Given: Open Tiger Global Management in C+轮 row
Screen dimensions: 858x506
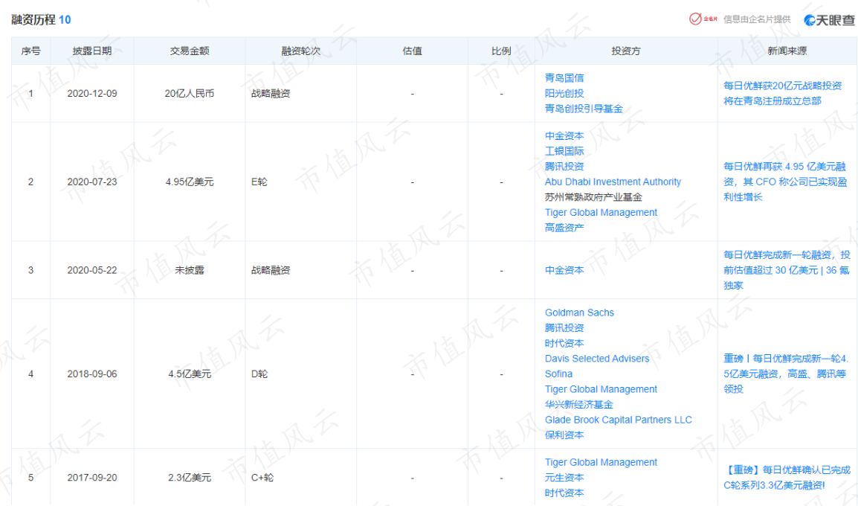Looking at the screenshot, I should (x=601, y=463).
